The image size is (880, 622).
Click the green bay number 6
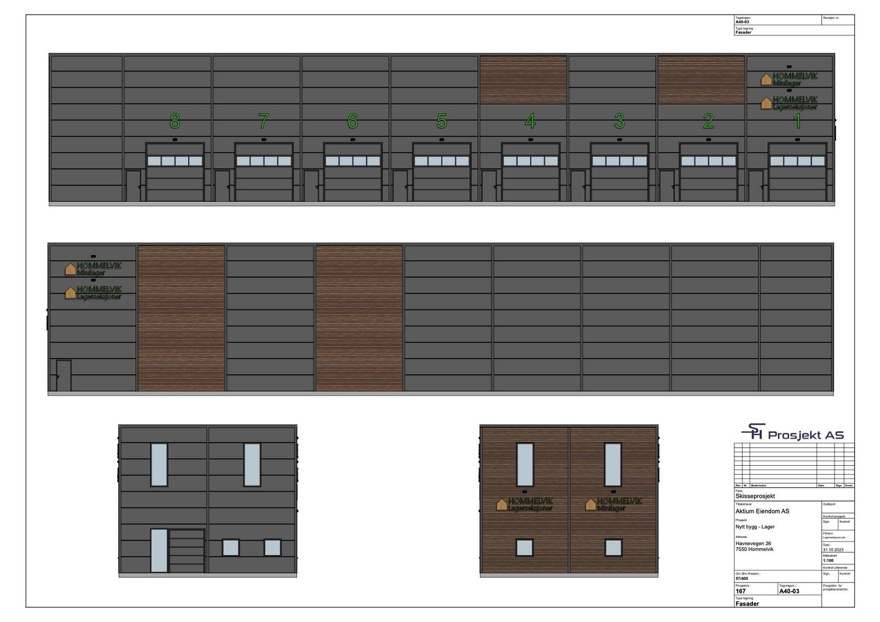click(353, 121)
